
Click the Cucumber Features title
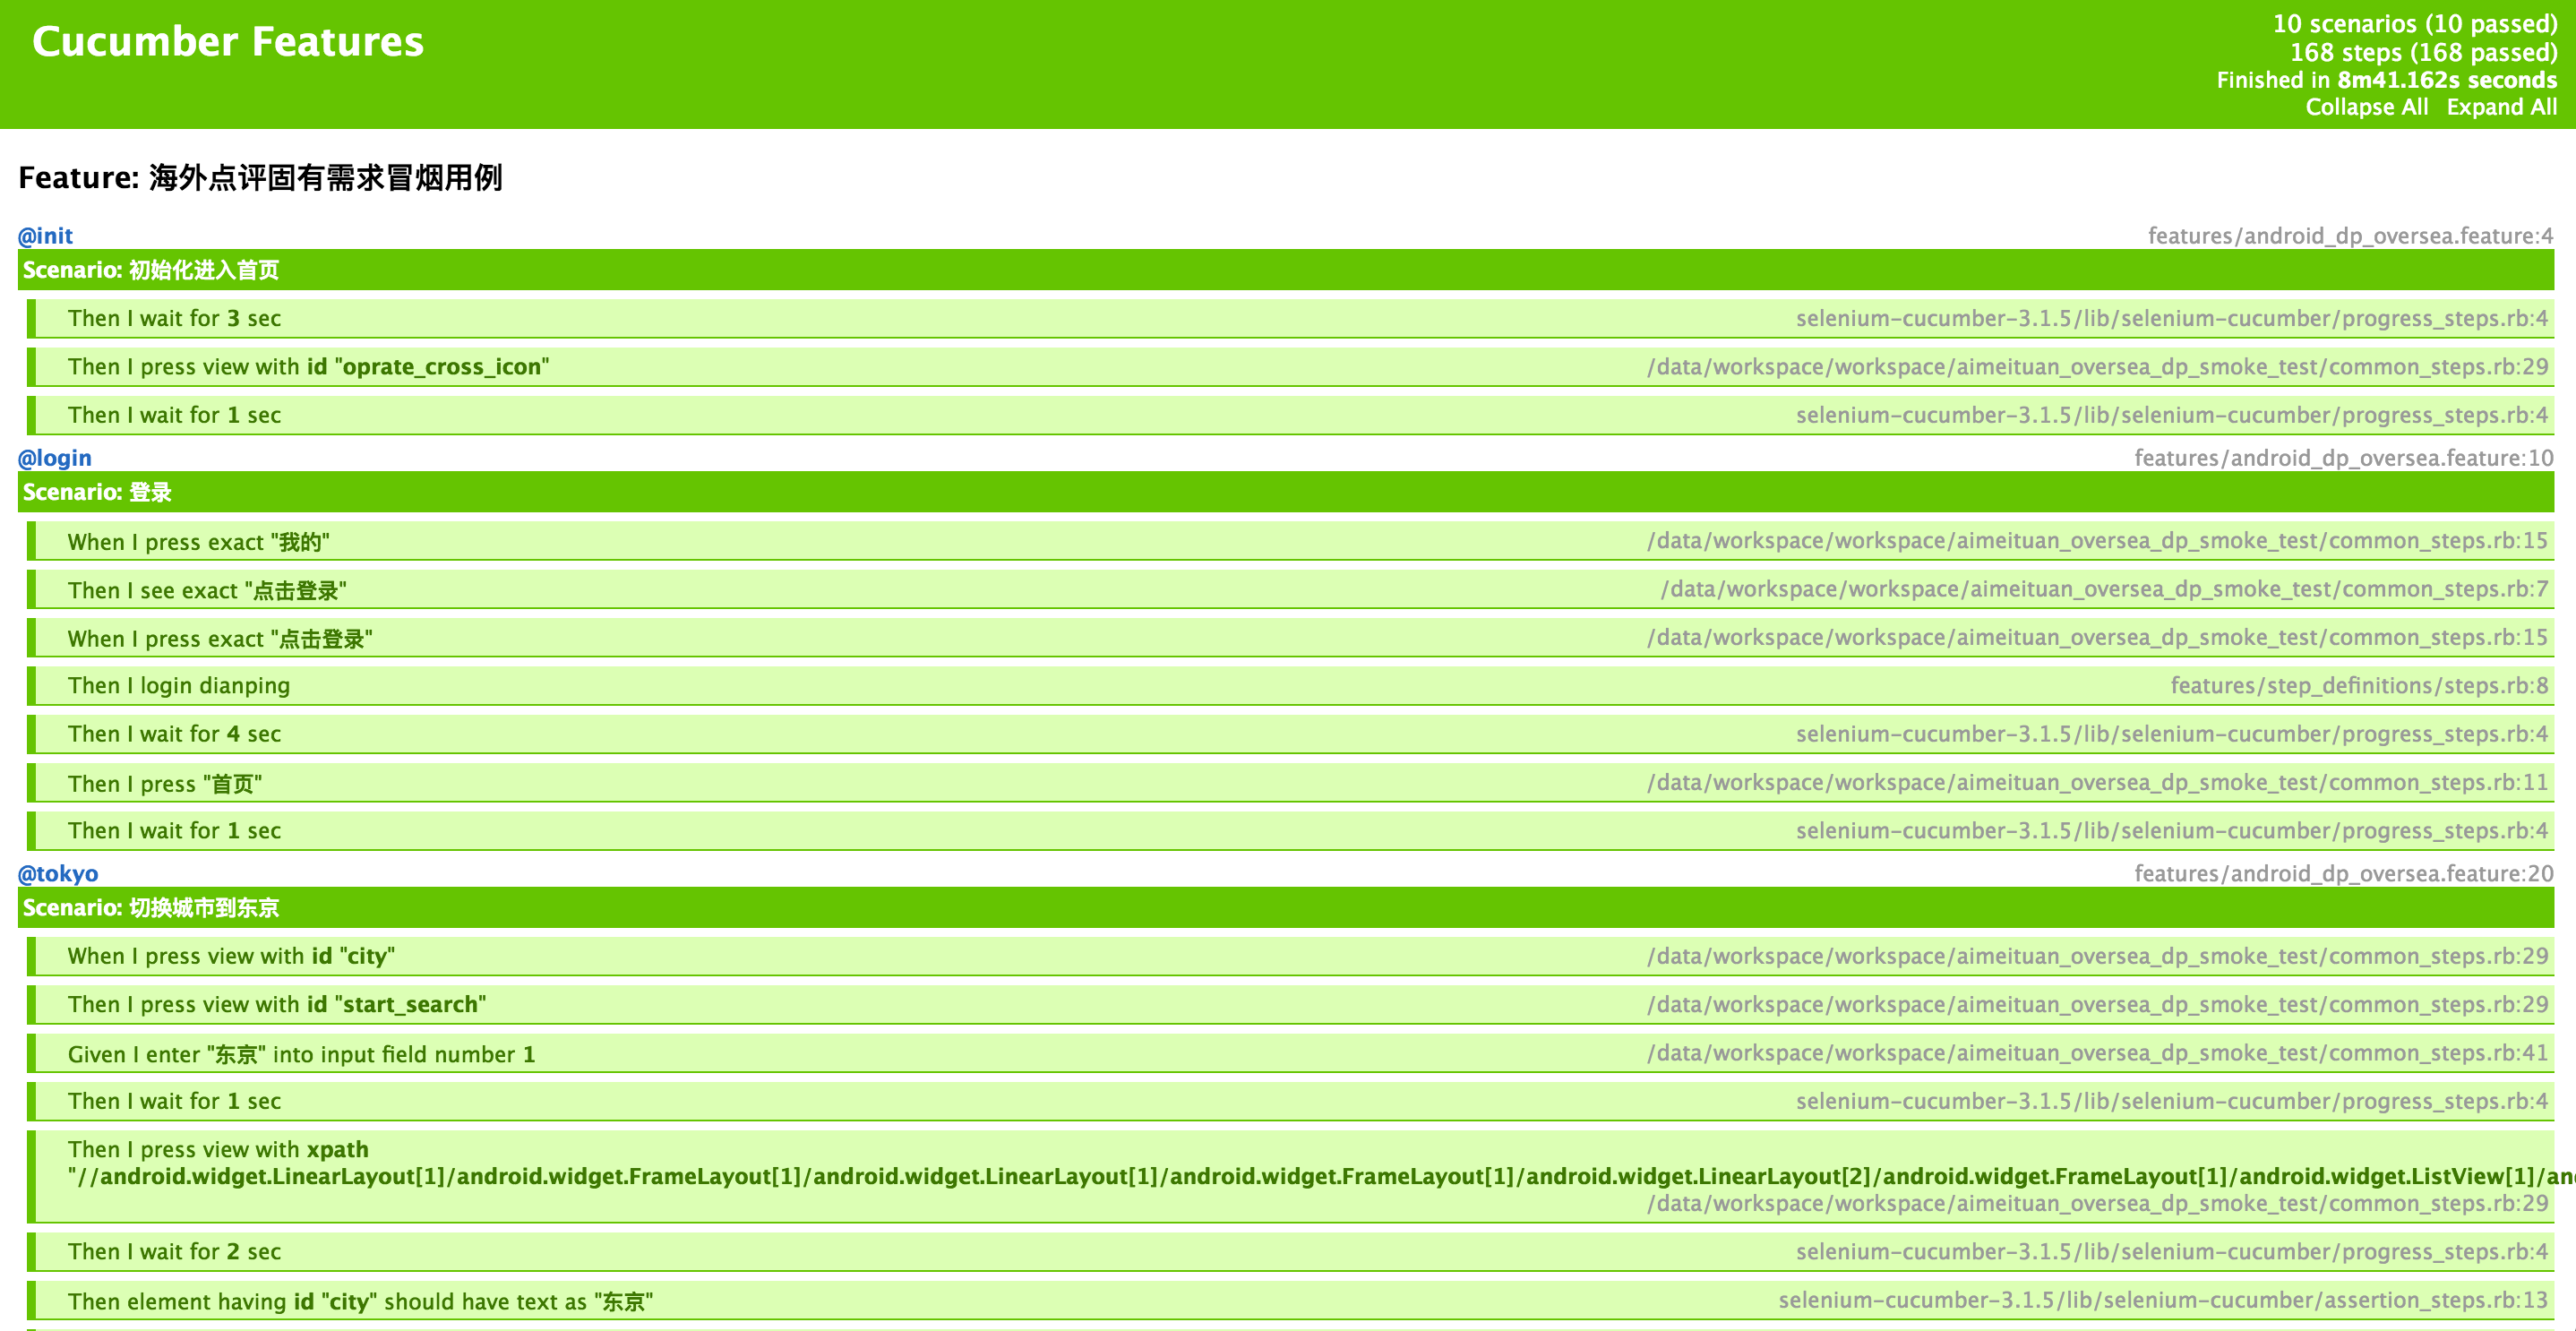[x=228, y=41]
